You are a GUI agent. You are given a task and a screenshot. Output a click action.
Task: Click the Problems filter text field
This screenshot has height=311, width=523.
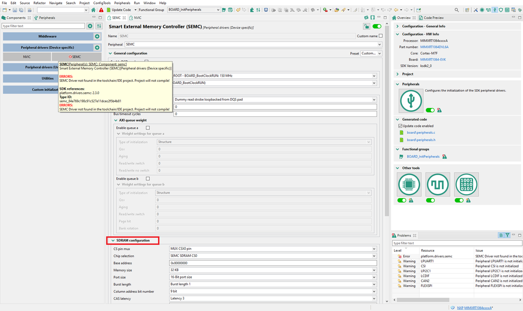457,243
